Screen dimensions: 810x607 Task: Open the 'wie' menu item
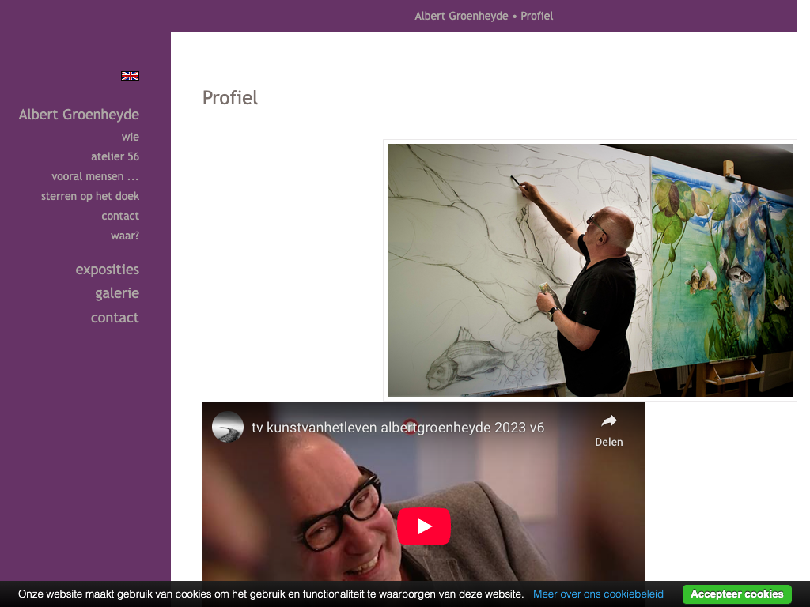tap(131, 137)
